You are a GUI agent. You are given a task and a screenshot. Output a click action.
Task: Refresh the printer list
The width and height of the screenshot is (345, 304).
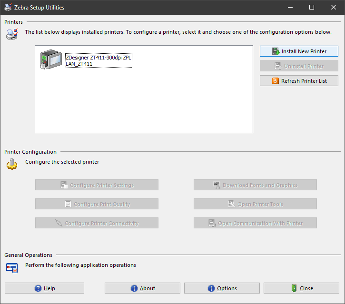pyautogui.click(x=299, y=81)
